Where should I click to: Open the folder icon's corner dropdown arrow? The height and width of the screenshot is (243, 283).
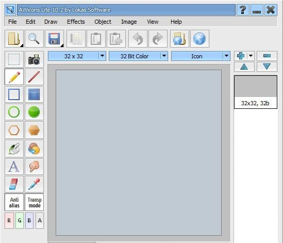tap(22, 45)
